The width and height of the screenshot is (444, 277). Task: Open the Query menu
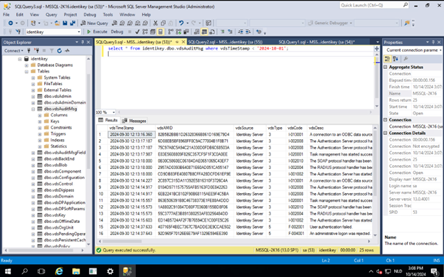pos(51,14)
